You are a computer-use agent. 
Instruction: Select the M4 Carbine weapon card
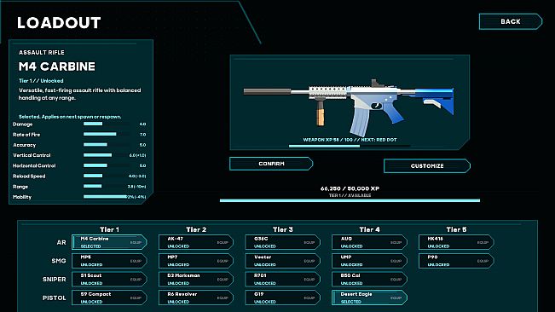pyautogui.click(x=109, y=242)
